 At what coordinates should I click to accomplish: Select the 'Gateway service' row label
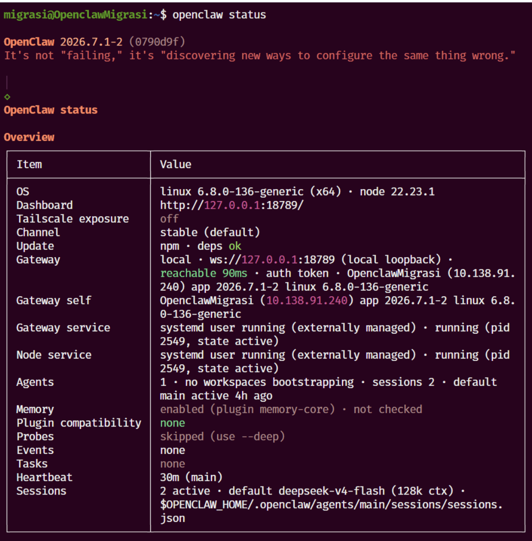click(x=64, y=328)
